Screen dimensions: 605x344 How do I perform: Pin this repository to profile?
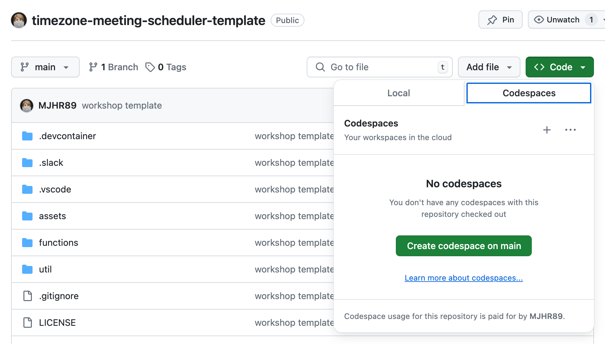500,20
